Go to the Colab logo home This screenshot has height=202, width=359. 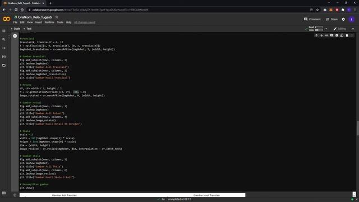6,19
